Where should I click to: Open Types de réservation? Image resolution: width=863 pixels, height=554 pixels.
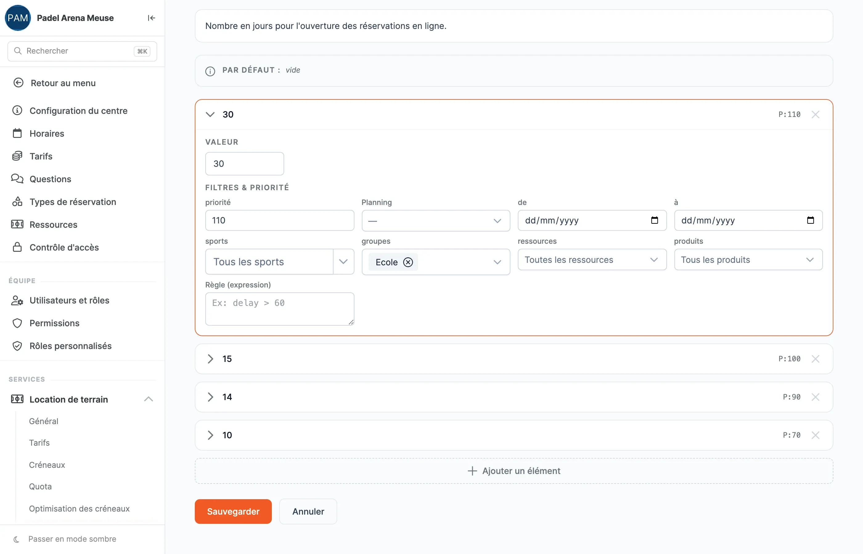pos(64,202)
